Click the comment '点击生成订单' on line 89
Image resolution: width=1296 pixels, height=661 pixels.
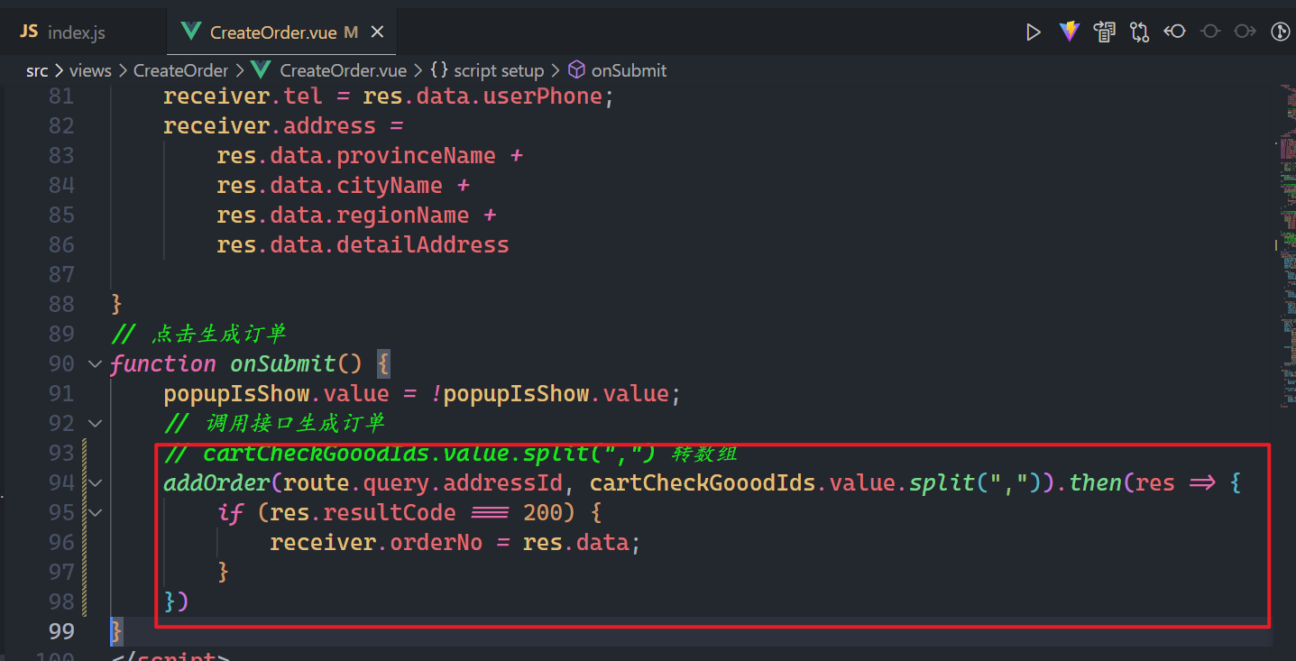(219, 334)
